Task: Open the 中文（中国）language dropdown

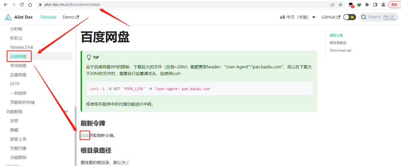Action: pos(298,17)
